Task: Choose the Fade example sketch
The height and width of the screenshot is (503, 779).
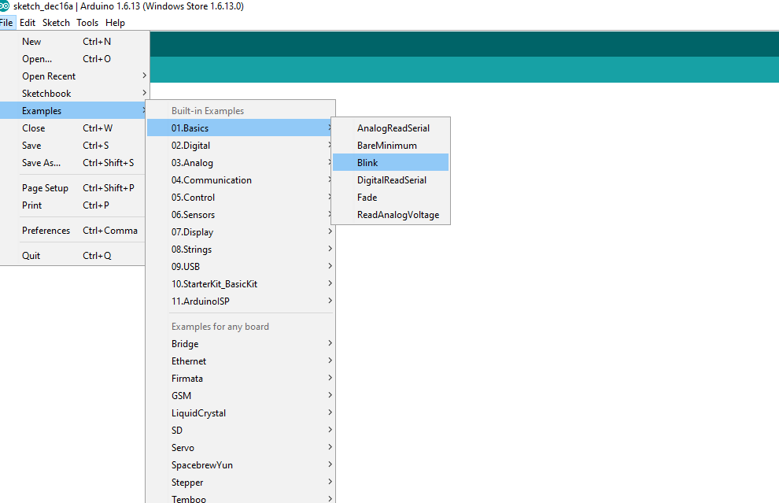Action: (367, 198)
